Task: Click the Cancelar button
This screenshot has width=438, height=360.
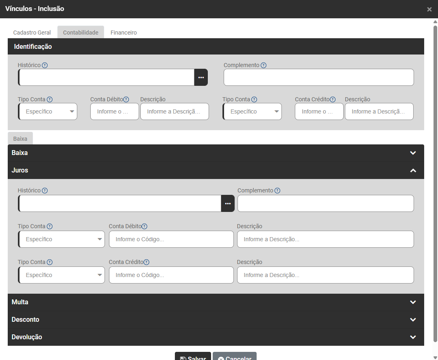Action: (x=234, y=356)
